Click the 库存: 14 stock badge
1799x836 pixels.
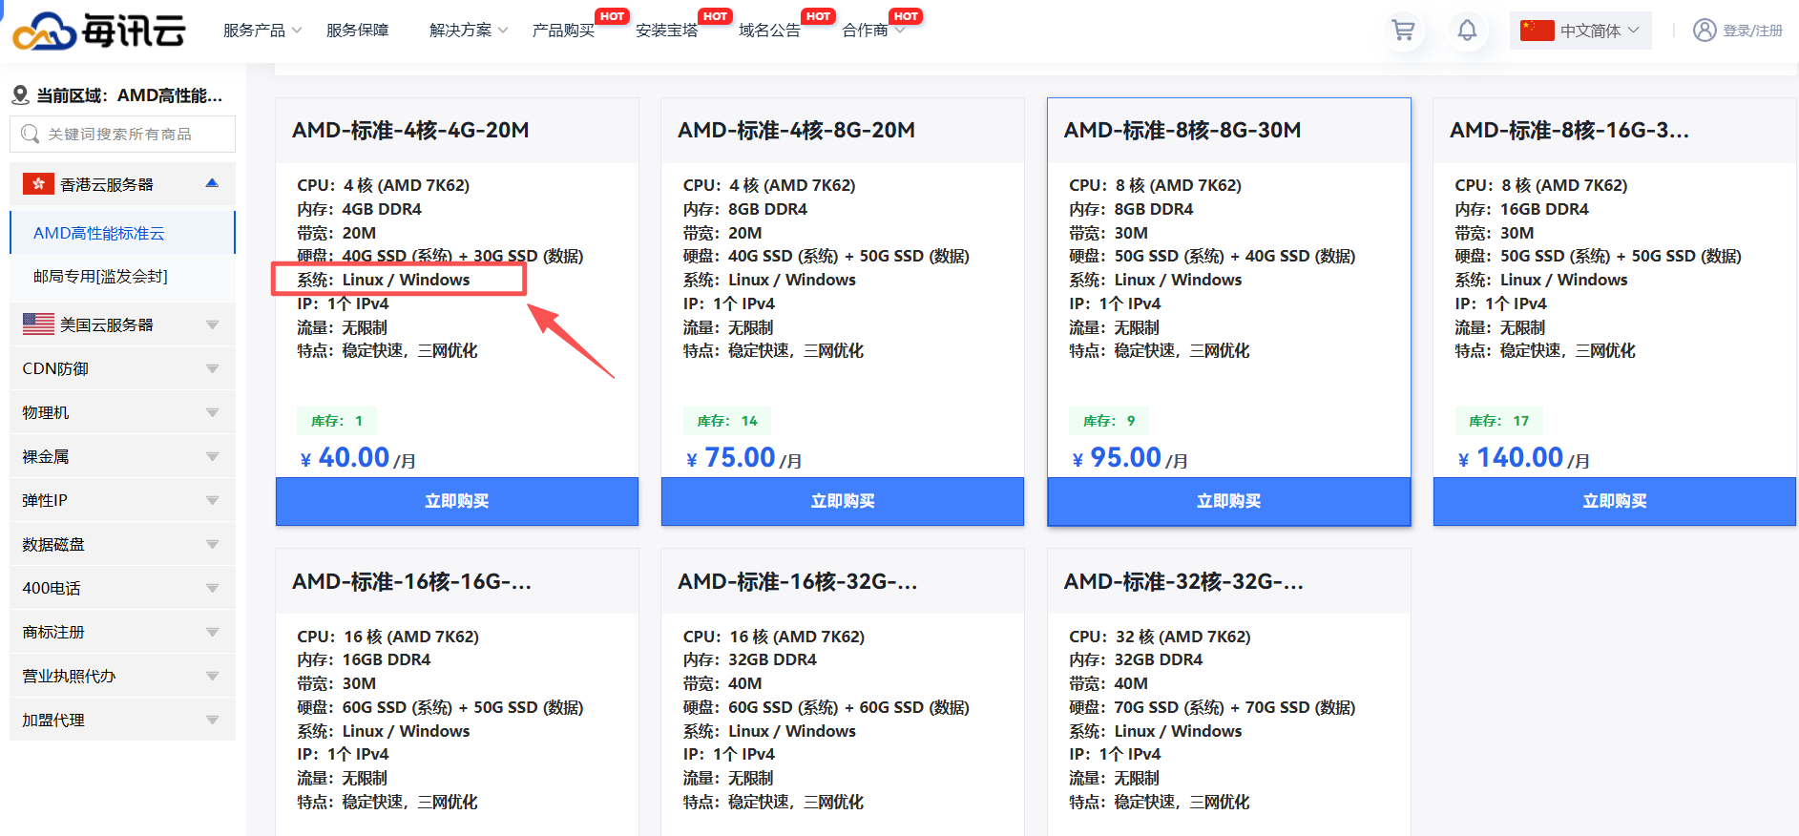click(x=727, y=421)
